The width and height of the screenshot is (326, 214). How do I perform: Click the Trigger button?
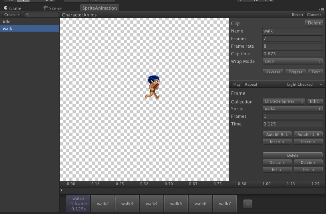pyautogui.click(x=296, y=72)
